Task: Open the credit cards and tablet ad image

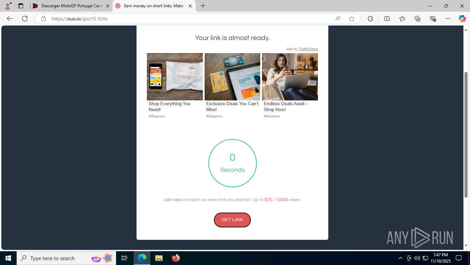Action: [232, 77]
